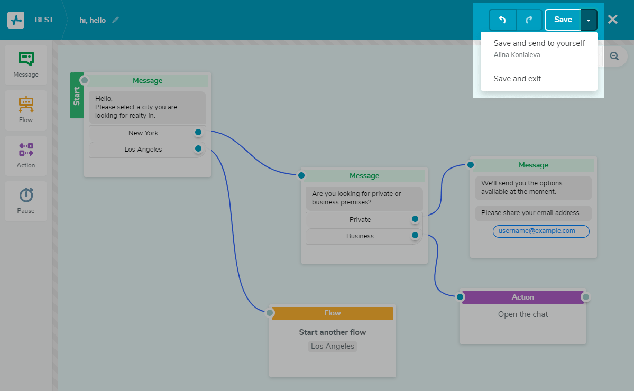Select the Action tool in the sidebar
This screenshot has width=634, height=391.
click(25, 155)
